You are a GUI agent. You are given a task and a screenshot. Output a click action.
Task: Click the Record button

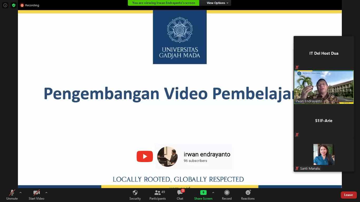point(227,195)
